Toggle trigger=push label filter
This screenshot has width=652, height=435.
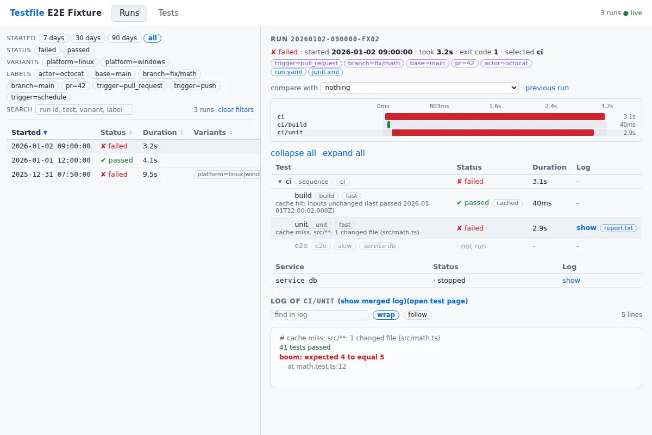tap(195, 86)
